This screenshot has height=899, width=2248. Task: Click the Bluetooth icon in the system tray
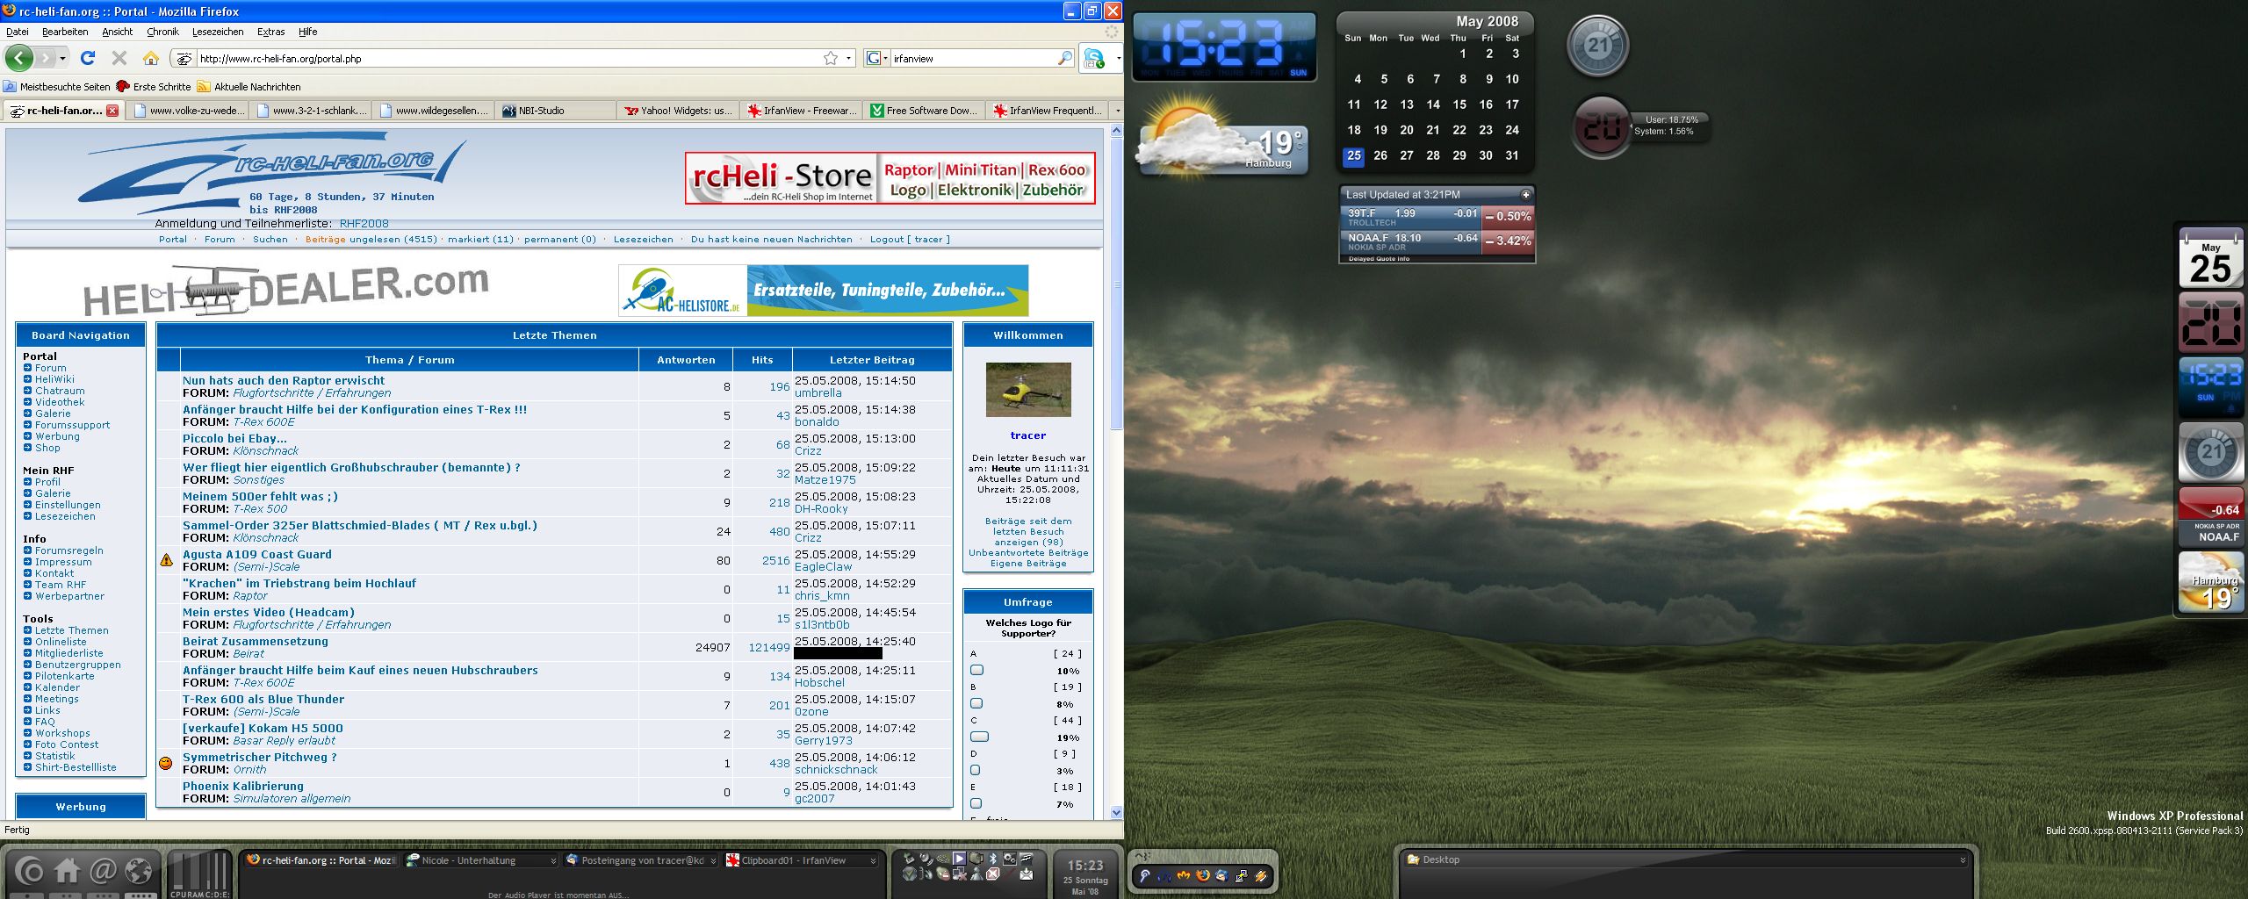992,859
